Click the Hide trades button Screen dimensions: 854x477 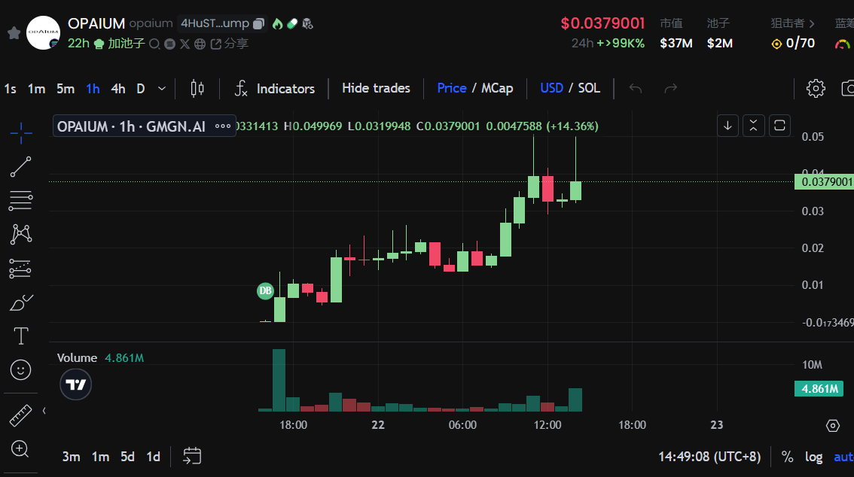click(x=376, y=88)
